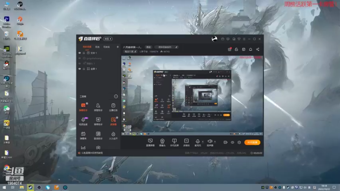This screenshot has height=191, width=340.
Task: Show the hidden geigeidahuang layer
Action: click(79, 58)
